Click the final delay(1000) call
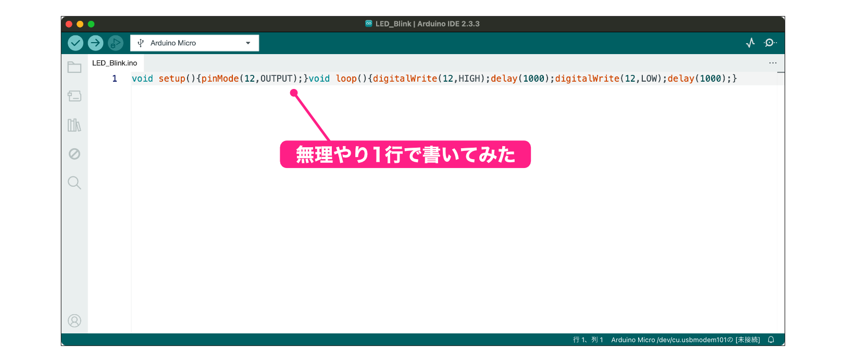 [x=697, y=79]
